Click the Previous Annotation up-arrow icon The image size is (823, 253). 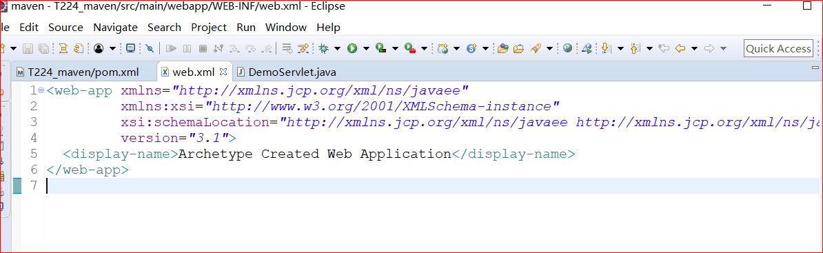[x=635, y=49]
